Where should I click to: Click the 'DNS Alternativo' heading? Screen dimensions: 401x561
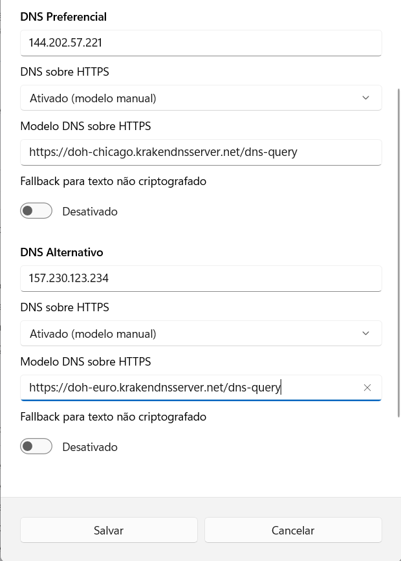[61, 252]
